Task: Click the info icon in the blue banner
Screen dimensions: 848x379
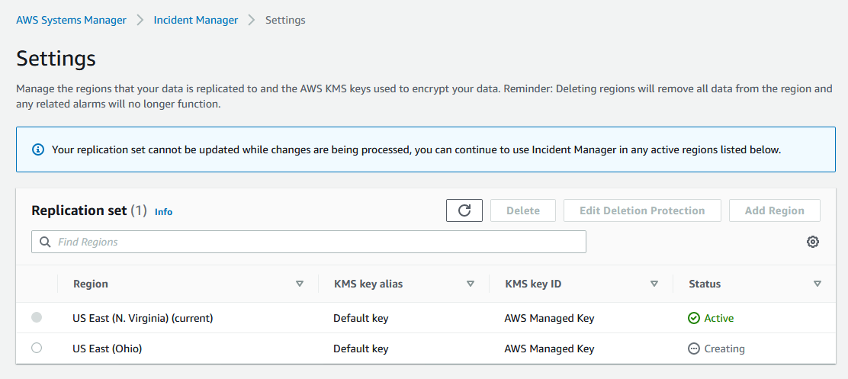Action: pos(38,149)
